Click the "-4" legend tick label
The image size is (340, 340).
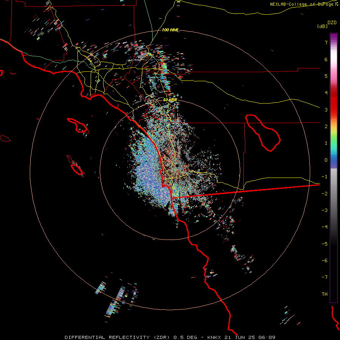[325, 227]
